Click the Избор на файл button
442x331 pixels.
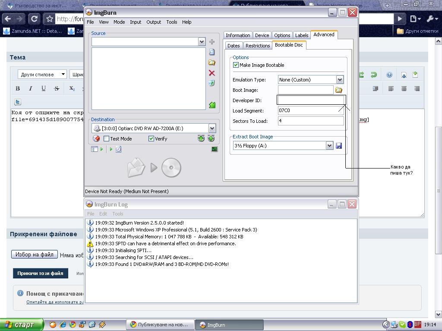(x=34, y=255)
